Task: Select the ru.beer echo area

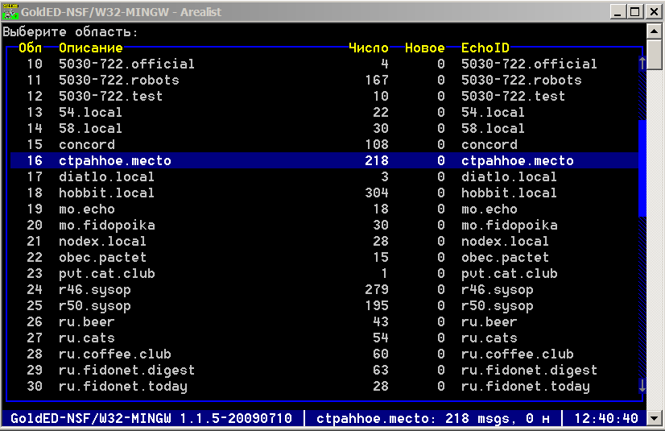Action: 86,321
